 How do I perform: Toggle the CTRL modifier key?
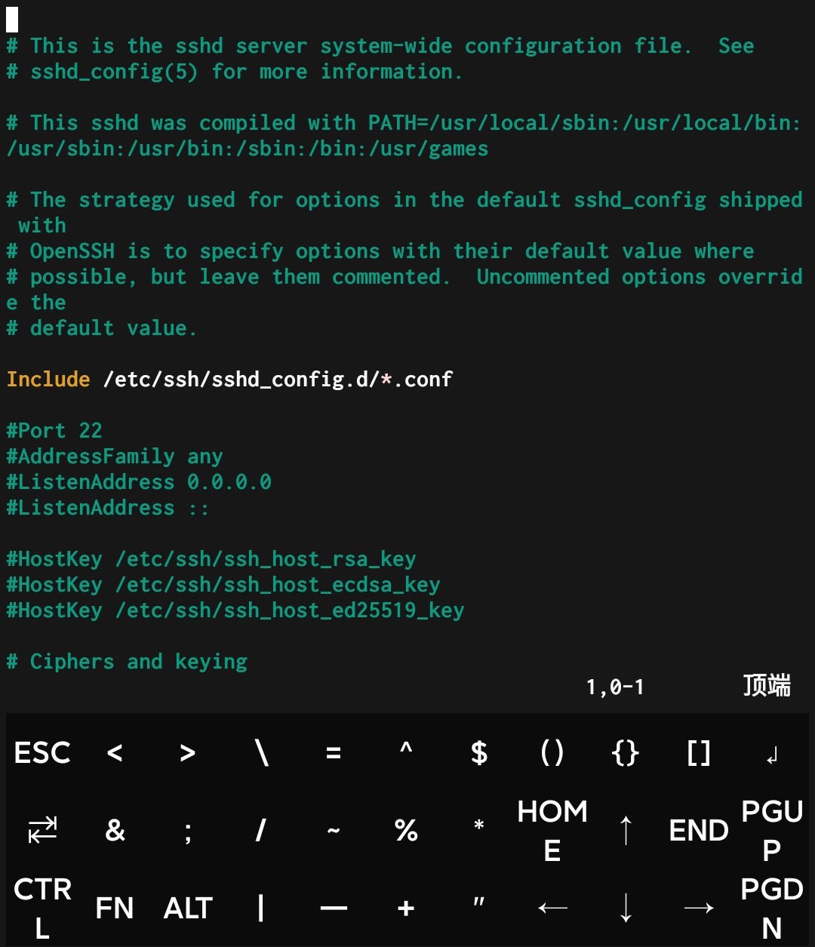(x=42, y=908)
